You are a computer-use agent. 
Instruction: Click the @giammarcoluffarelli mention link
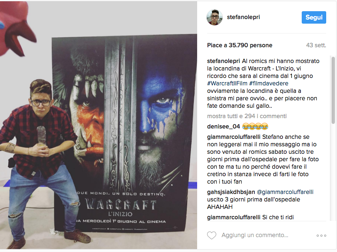(285, 192)
